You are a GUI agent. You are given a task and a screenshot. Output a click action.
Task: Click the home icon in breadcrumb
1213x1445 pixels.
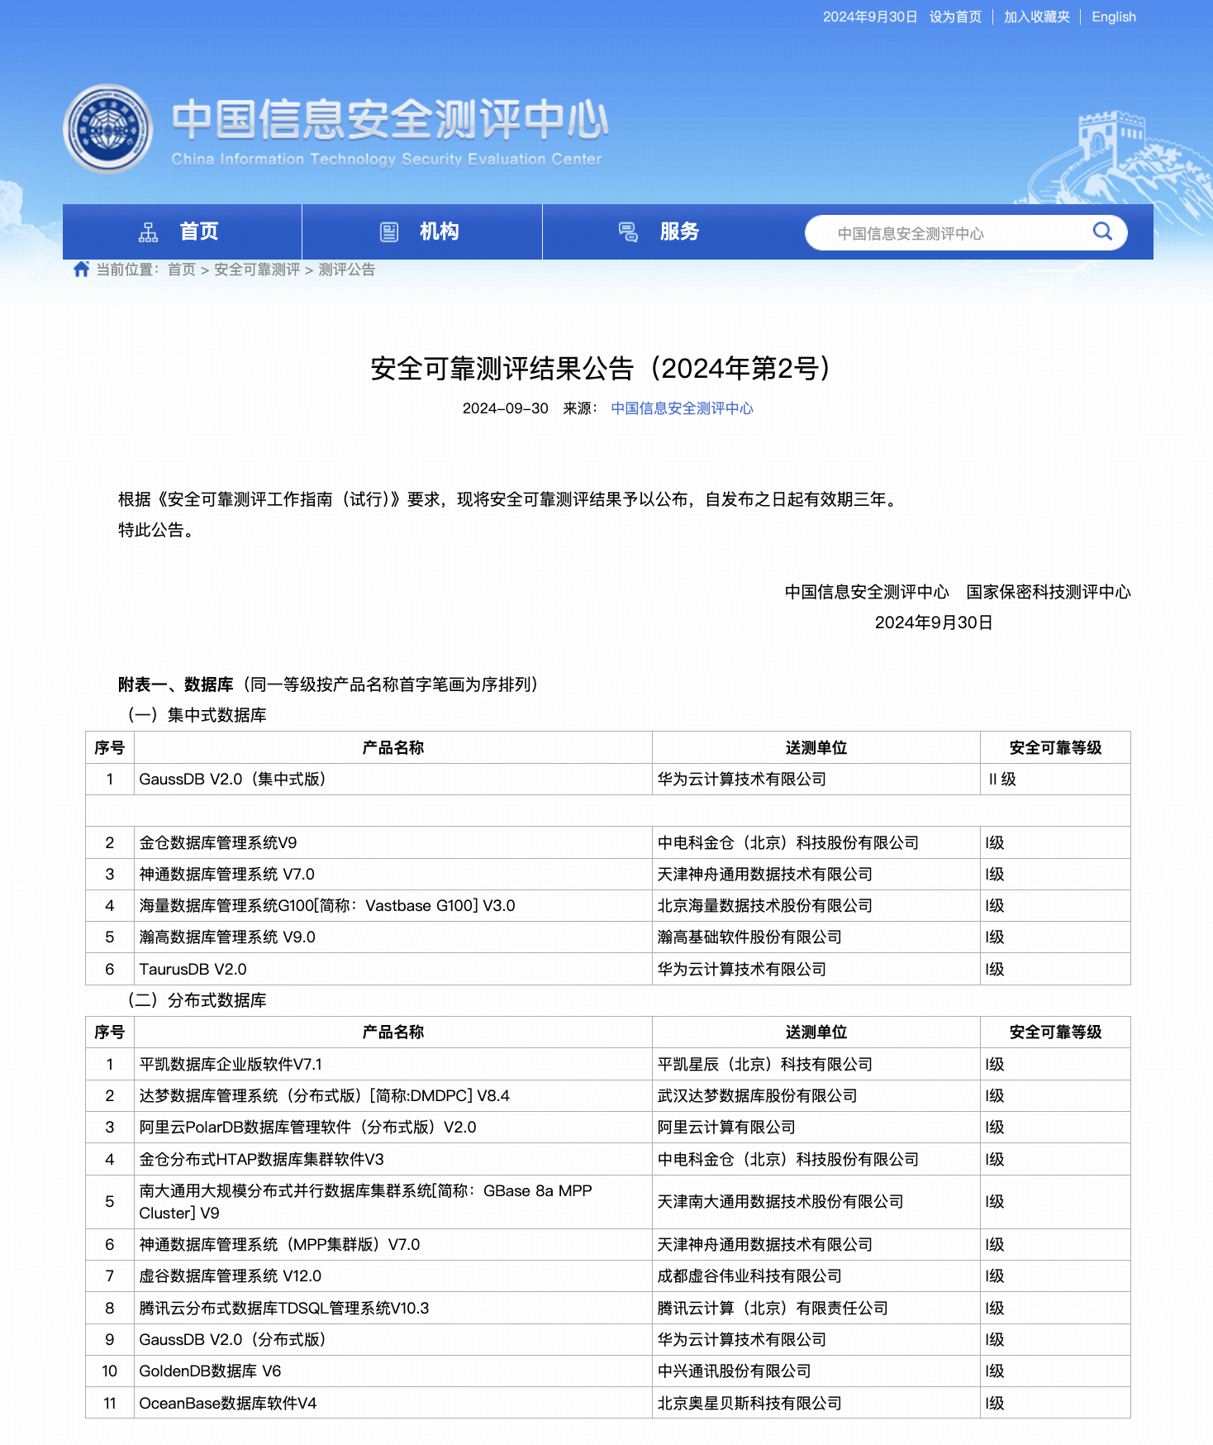81,269
